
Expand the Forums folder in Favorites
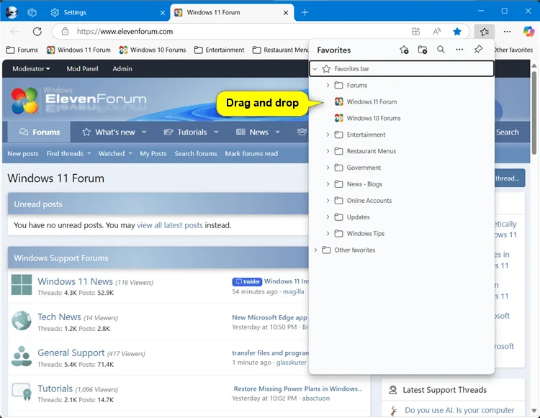[328, 86]
